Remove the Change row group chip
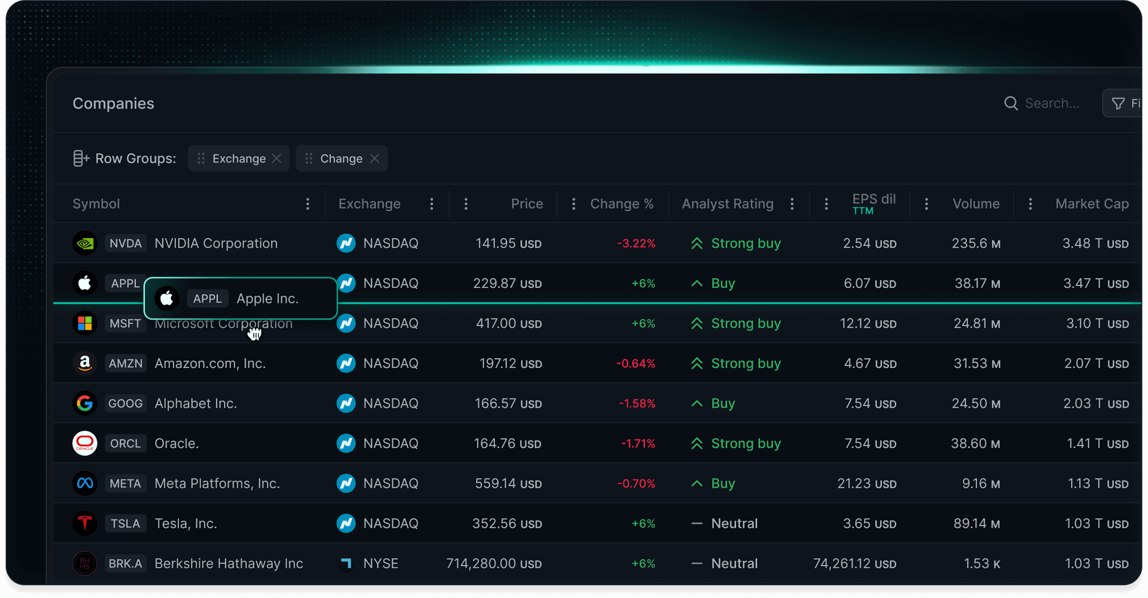Image resolution: width=1148 pixels, height=598 pixels. (x=375, y=158)
